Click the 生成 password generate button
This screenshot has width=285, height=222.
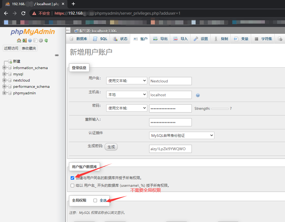[111, 147]
